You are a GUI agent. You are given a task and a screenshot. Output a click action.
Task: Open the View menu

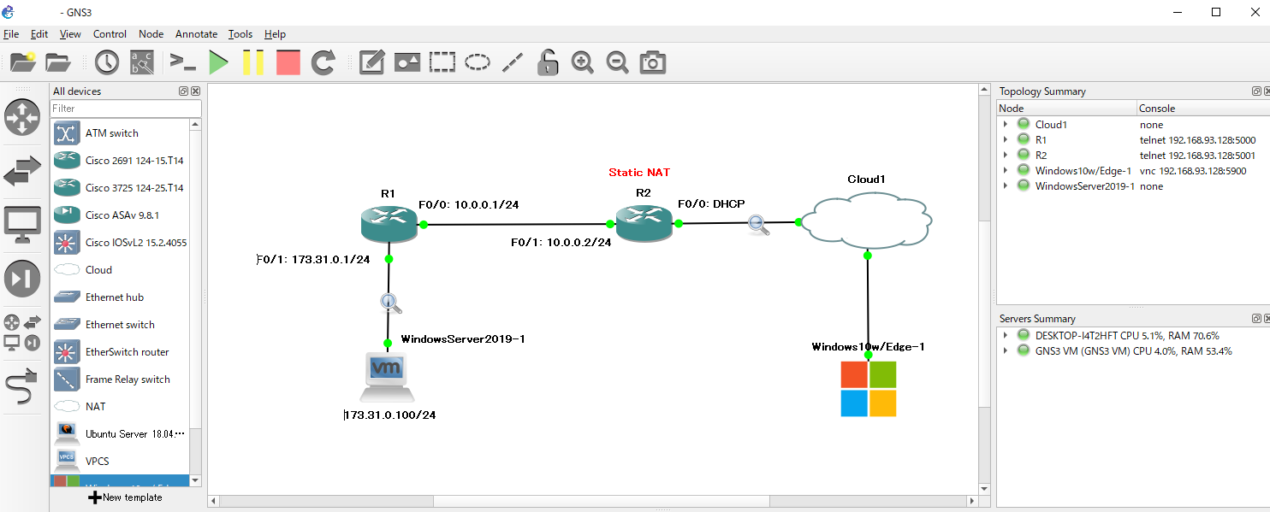pos(70,34)
